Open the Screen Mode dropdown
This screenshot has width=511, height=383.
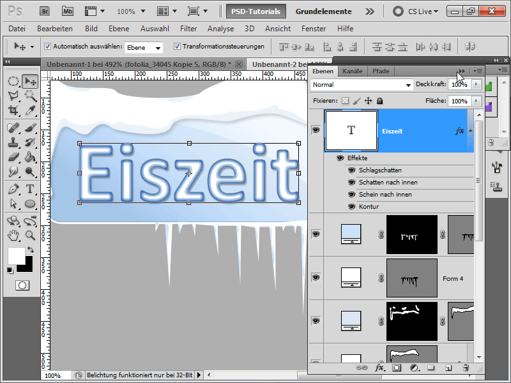(x=197, y=11)
